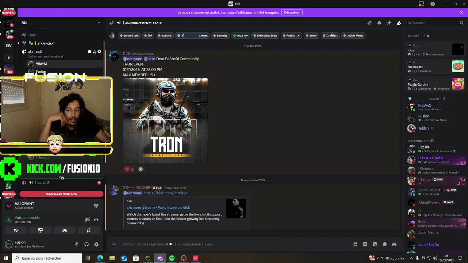
Task: Toggle noise suppression icon in voice panel
Action: [x=87, y=220]
